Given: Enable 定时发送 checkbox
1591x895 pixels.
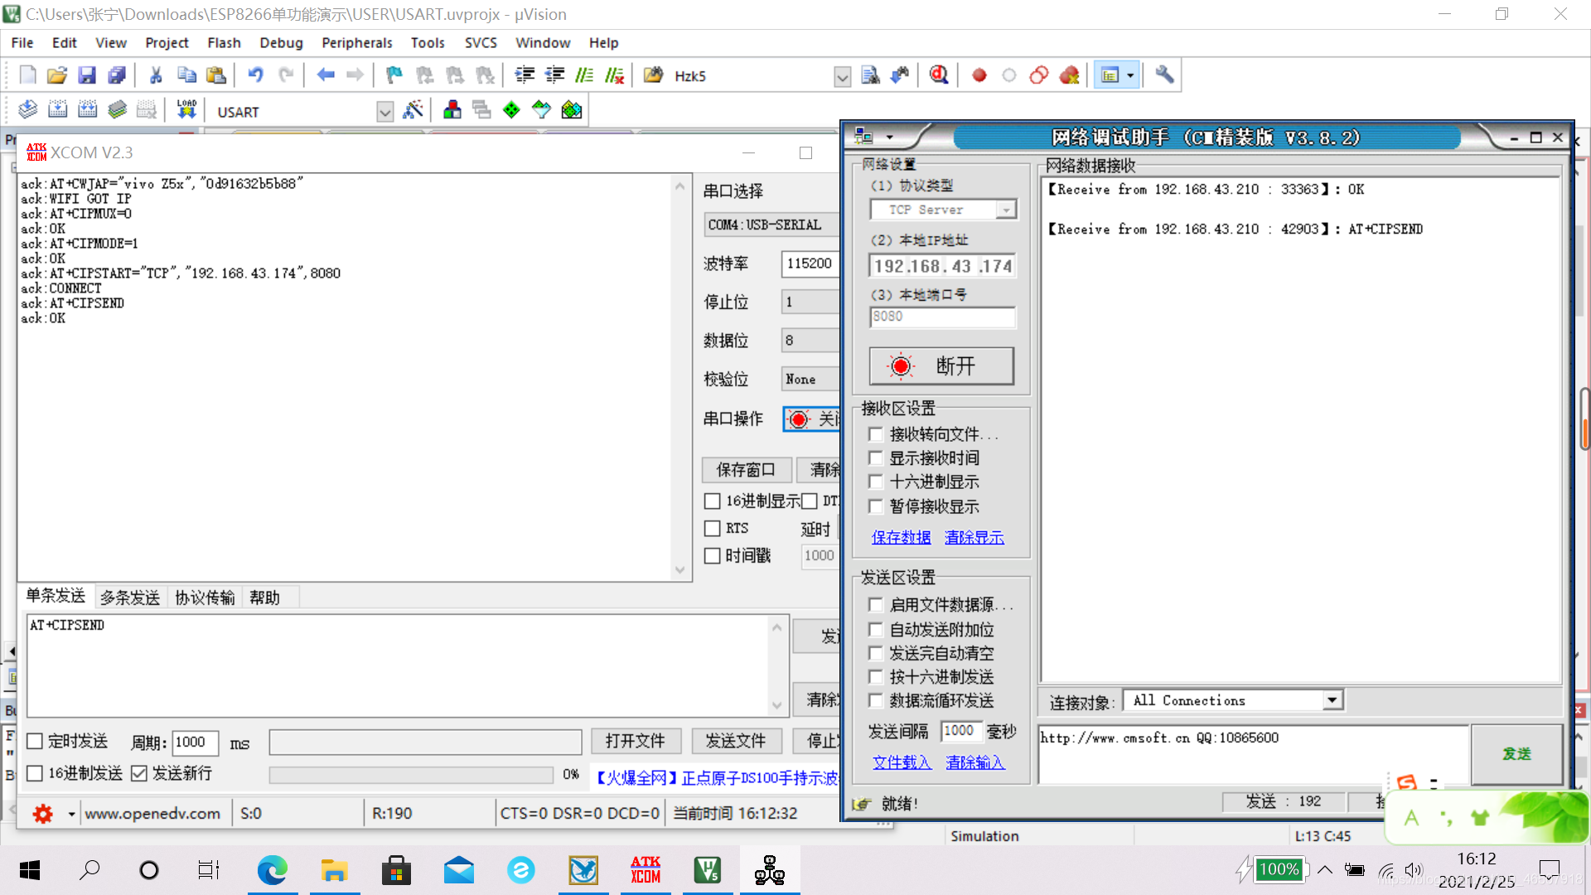Looking at the screenshot, I should point(35,742).
